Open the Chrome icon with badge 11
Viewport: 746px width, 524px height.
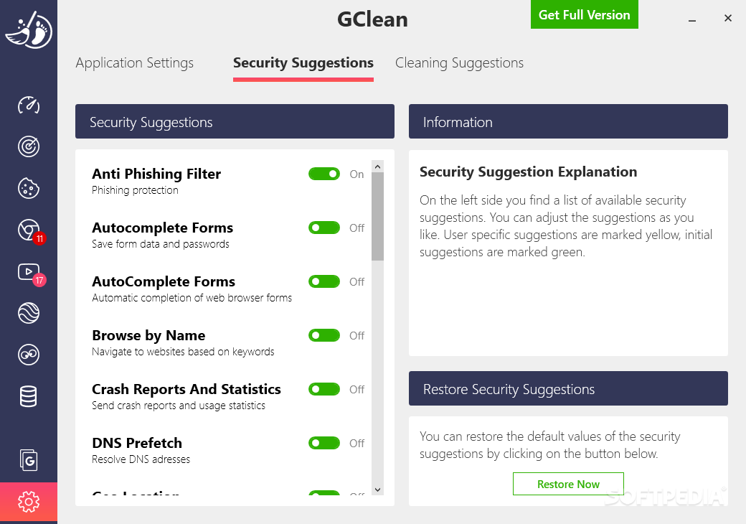click(29, 231)
